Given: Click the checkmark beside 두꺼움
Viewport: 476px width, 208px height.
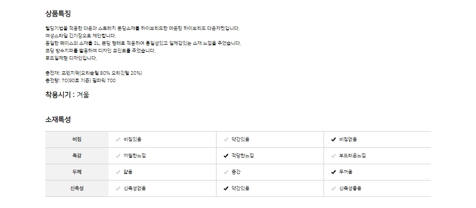Looking at the screenshot, I should pyautogui.click(x=333, y=172).
